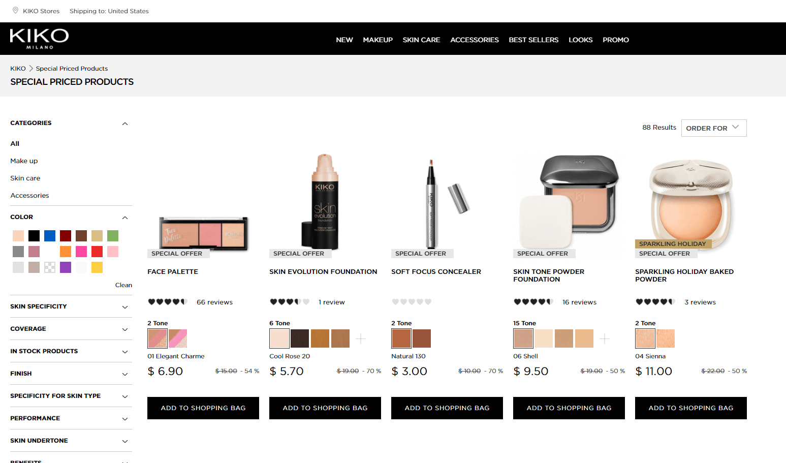Open the ACCESSORIES menu
The height and width of the screenshot is (463, 786).
click(x=475, y=40)
